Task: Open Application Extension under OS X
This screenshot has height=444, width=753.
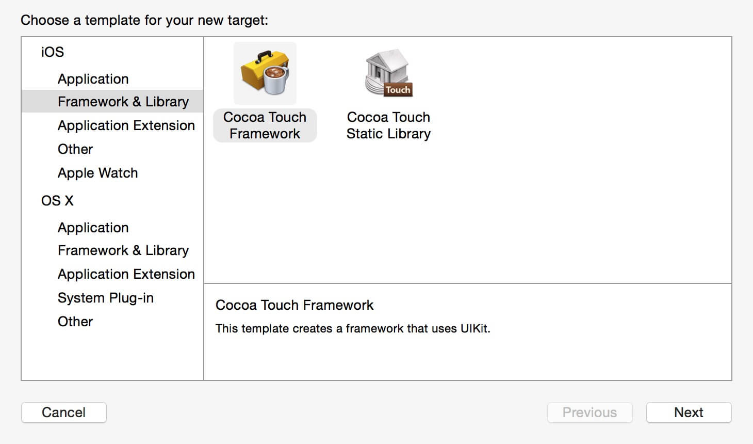Action: (x=126, y=274)
